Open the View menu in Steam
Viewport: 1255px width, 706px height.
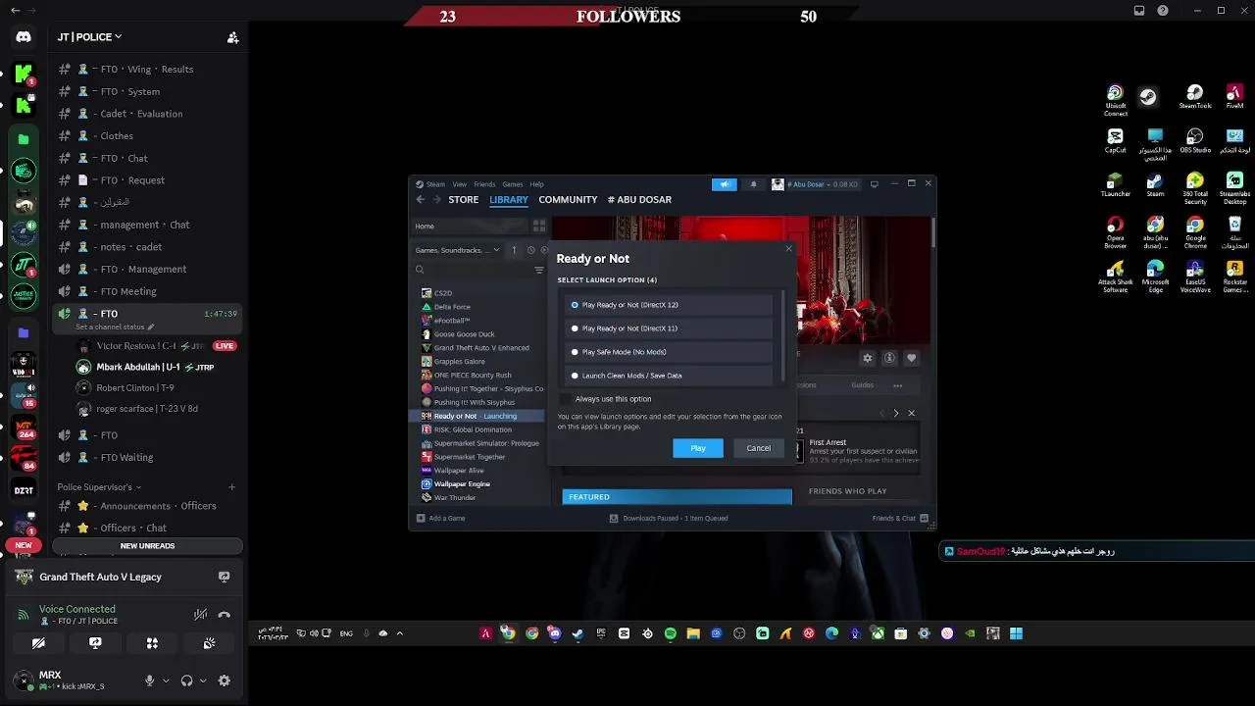[x=460, y=184]
